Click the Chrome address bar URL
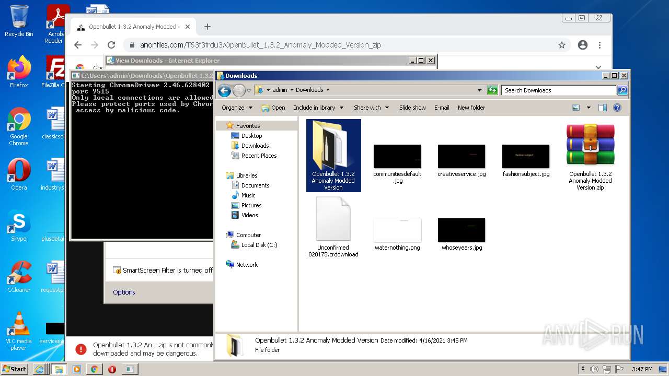669x376 pixels. coord(261,45)
